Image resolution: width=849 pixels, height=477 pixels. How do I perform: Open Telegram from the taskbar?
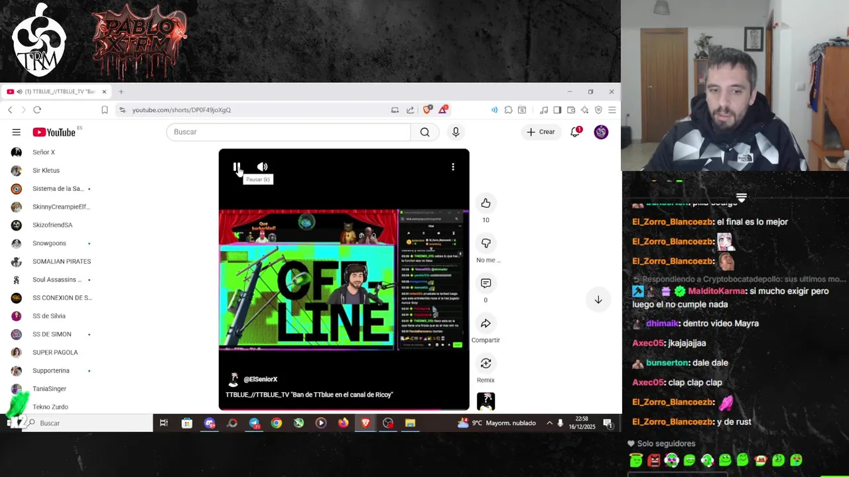coord(254,423)
